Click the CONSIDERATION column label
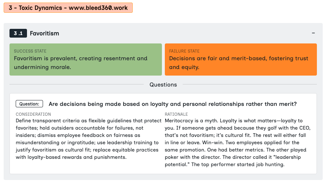The width and height of the screenshot is (326, 184). coord(33,114)
